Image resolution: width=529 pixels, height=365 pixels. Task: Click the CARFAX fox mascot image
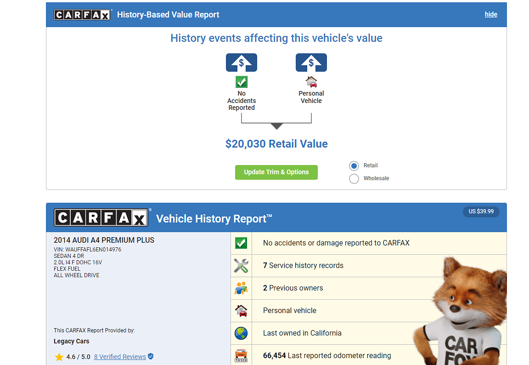coord(464,313)
